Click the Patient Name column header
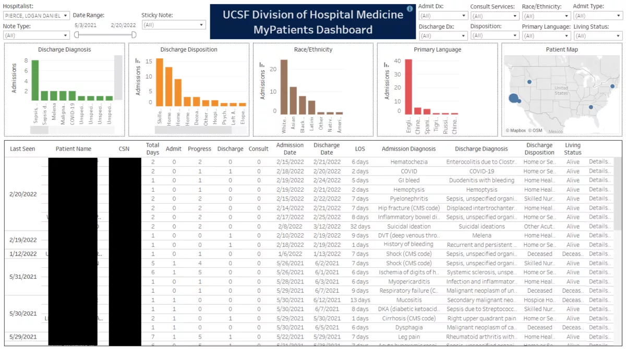Screen dimensions: 626x349 [x=74, y=149]
